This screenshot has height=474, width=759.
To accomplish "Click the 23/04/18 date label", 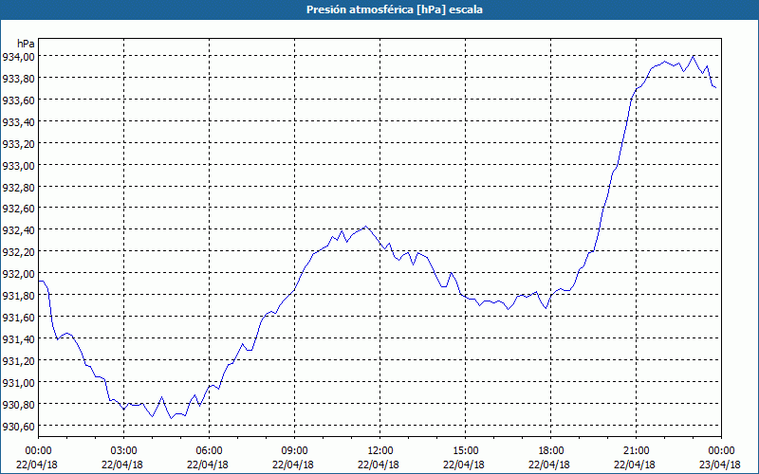I will click(x=720, y=465).
